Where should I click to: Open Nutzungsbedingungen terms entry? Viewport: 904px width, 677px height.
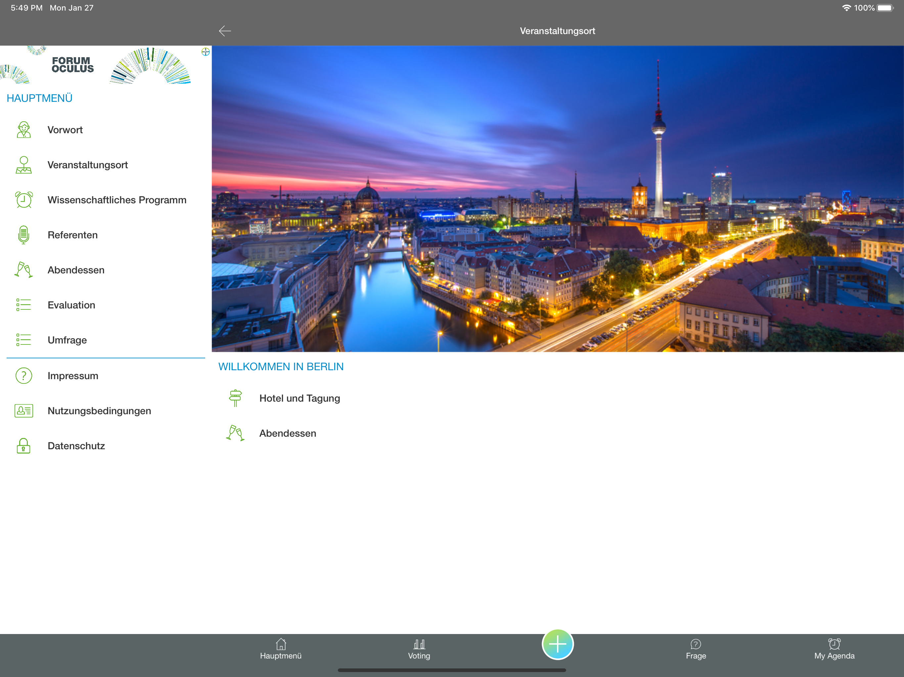pyautogui.click(x=106, y=411)
